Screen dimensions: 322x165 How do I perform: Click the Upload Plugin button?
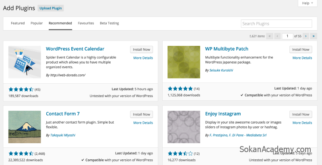[51, 8]
